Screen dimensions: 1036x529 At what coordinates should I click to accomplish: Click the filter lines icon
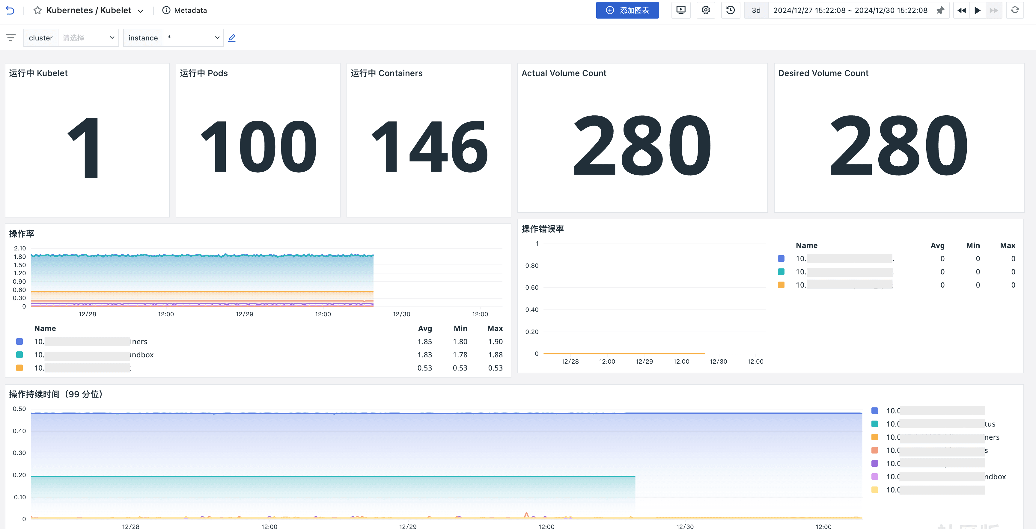[11, 38]
